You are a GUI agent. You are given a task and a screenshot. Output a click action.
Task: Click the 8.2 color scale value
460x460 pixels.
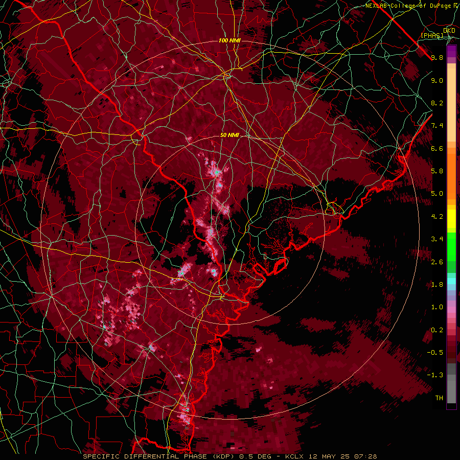tap(437, 103)
